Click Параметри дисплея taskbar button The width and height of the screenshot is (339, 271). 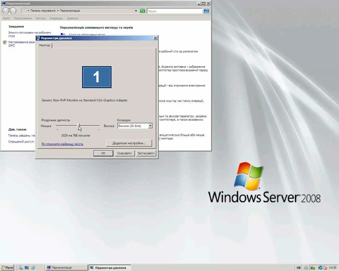110,268
